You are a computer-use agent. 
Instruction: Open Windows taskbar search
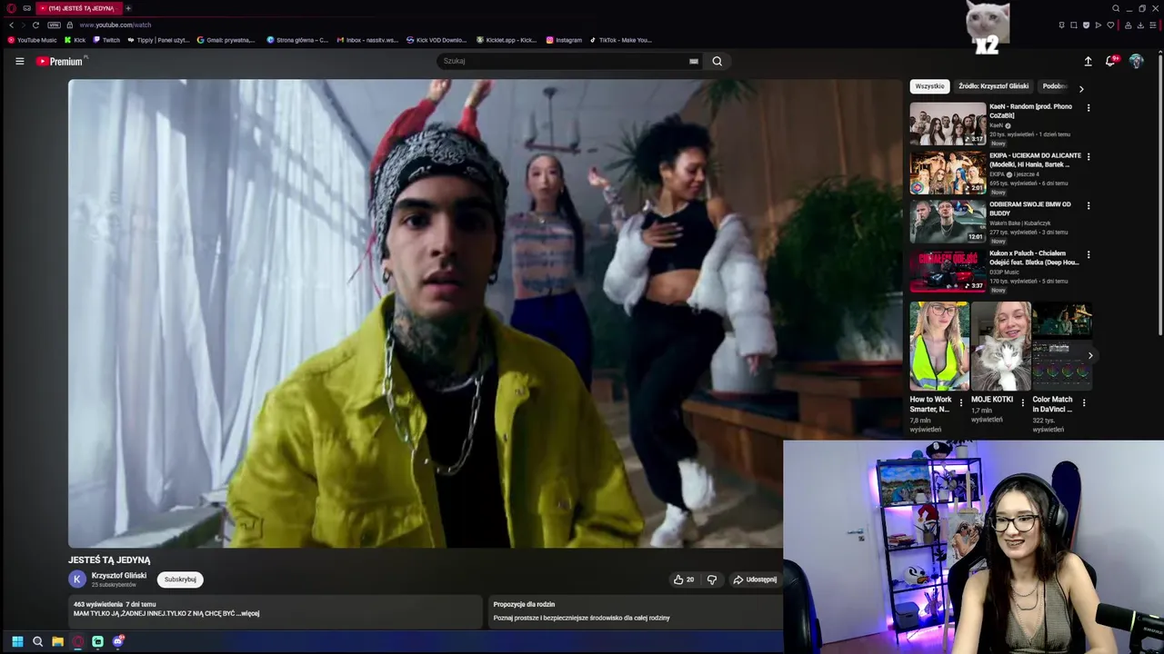tap(37, 641)
